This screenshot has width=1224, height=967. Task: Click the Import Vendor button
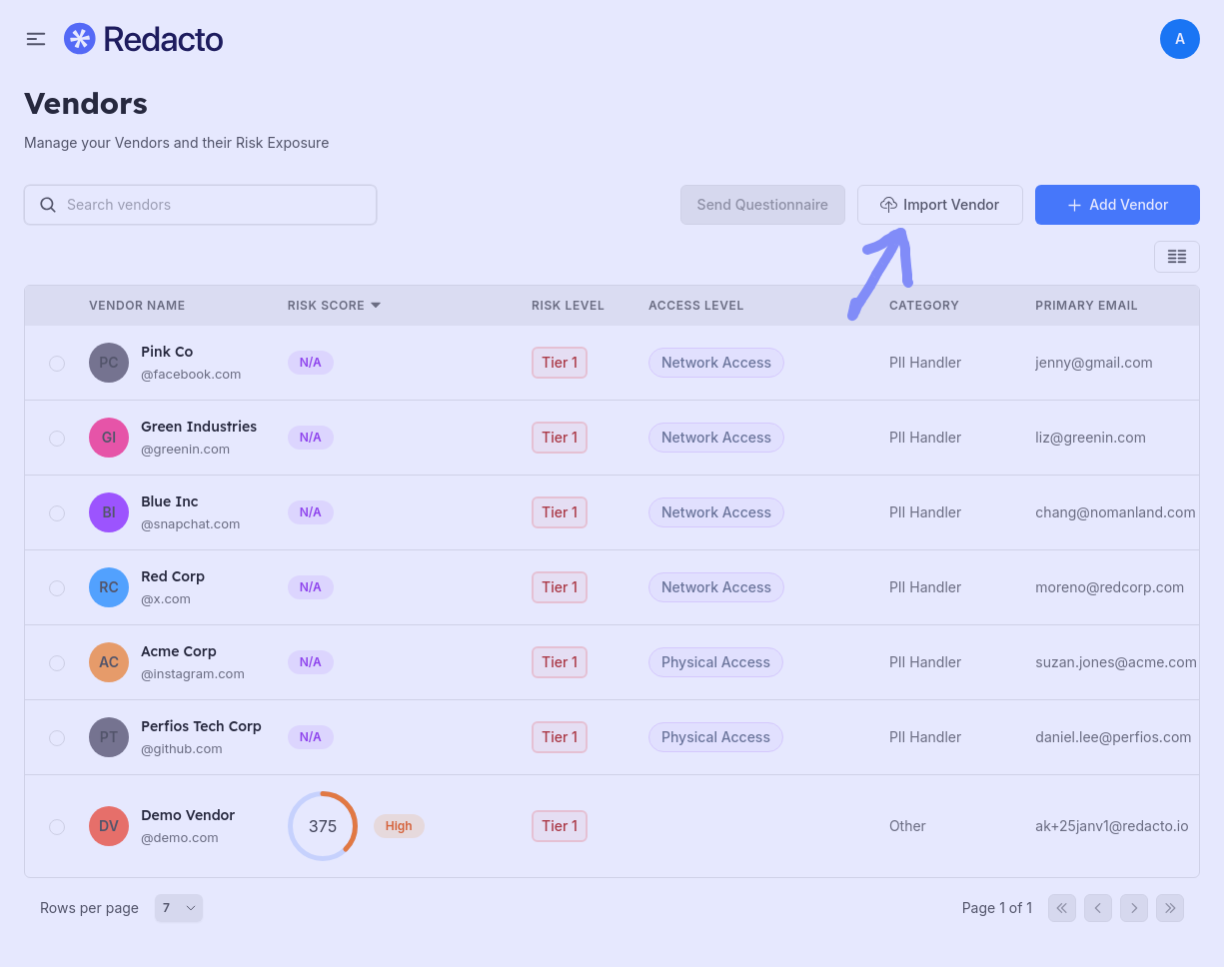tap(939, 205)
